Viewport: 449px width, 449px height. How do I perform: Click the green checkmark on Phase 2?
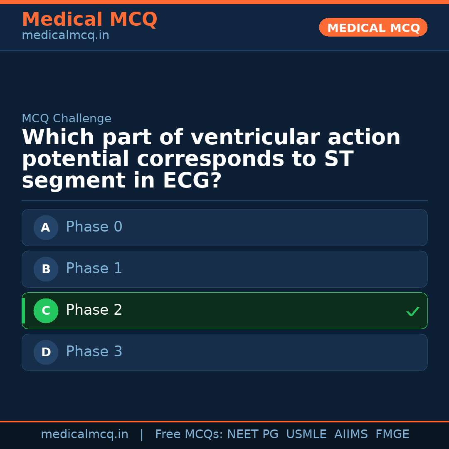click(412, 311)
